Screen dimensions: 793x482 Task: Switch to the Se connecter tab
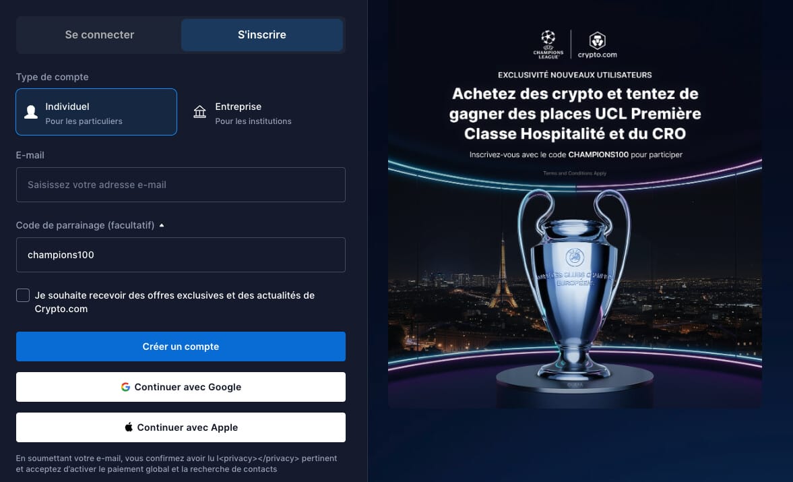coord(100,35)
